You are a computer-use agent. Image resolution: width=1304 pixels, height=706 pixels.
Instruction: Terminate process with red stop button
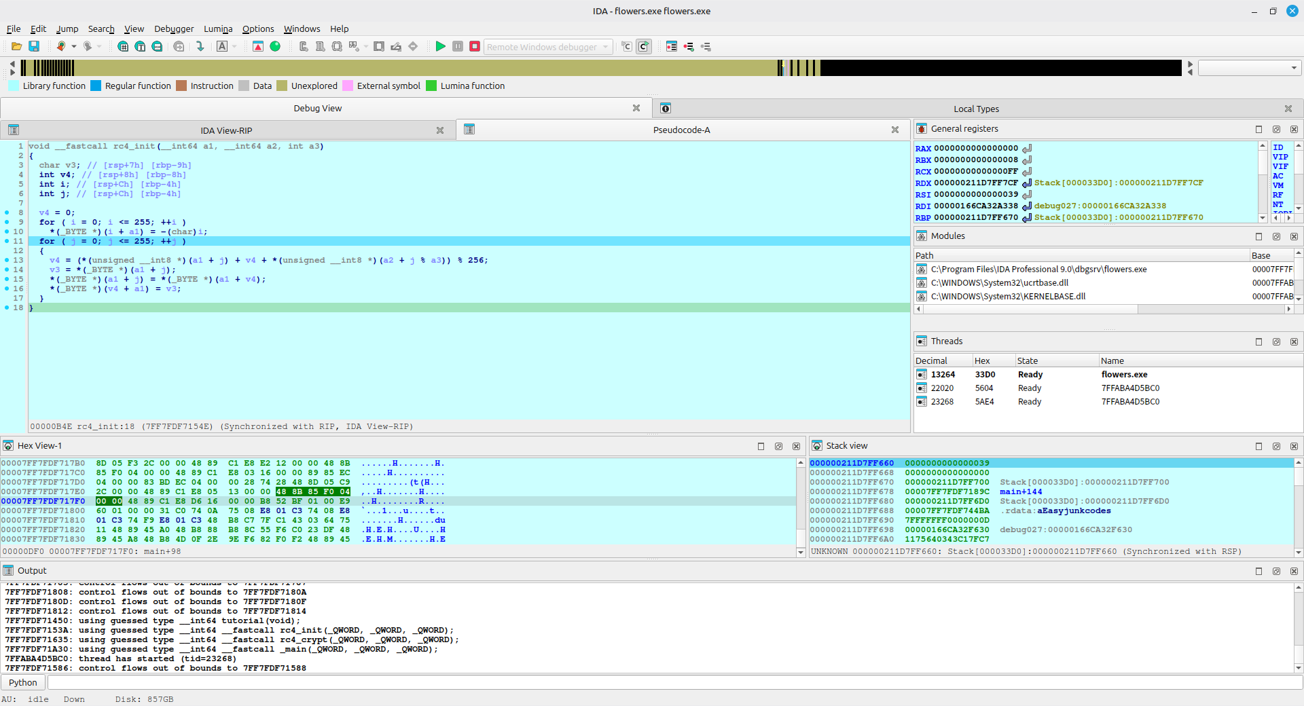475,46
